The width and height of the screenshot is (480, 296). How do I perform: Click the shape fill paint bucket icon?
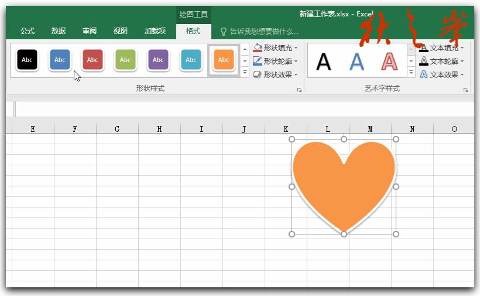tap(258, 48)
